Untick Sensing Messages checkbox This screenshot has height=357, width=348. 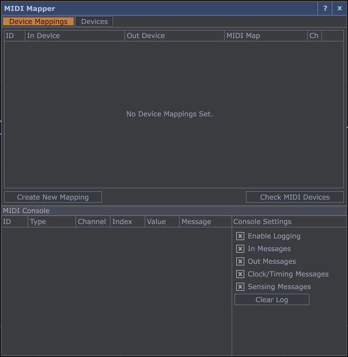click(x=240, y=287)
